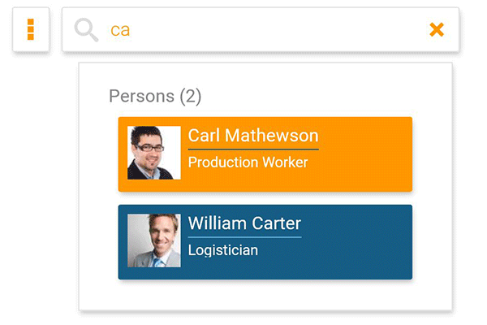Open the William Carter name link
487x325 pixels.
coord(244,223)
